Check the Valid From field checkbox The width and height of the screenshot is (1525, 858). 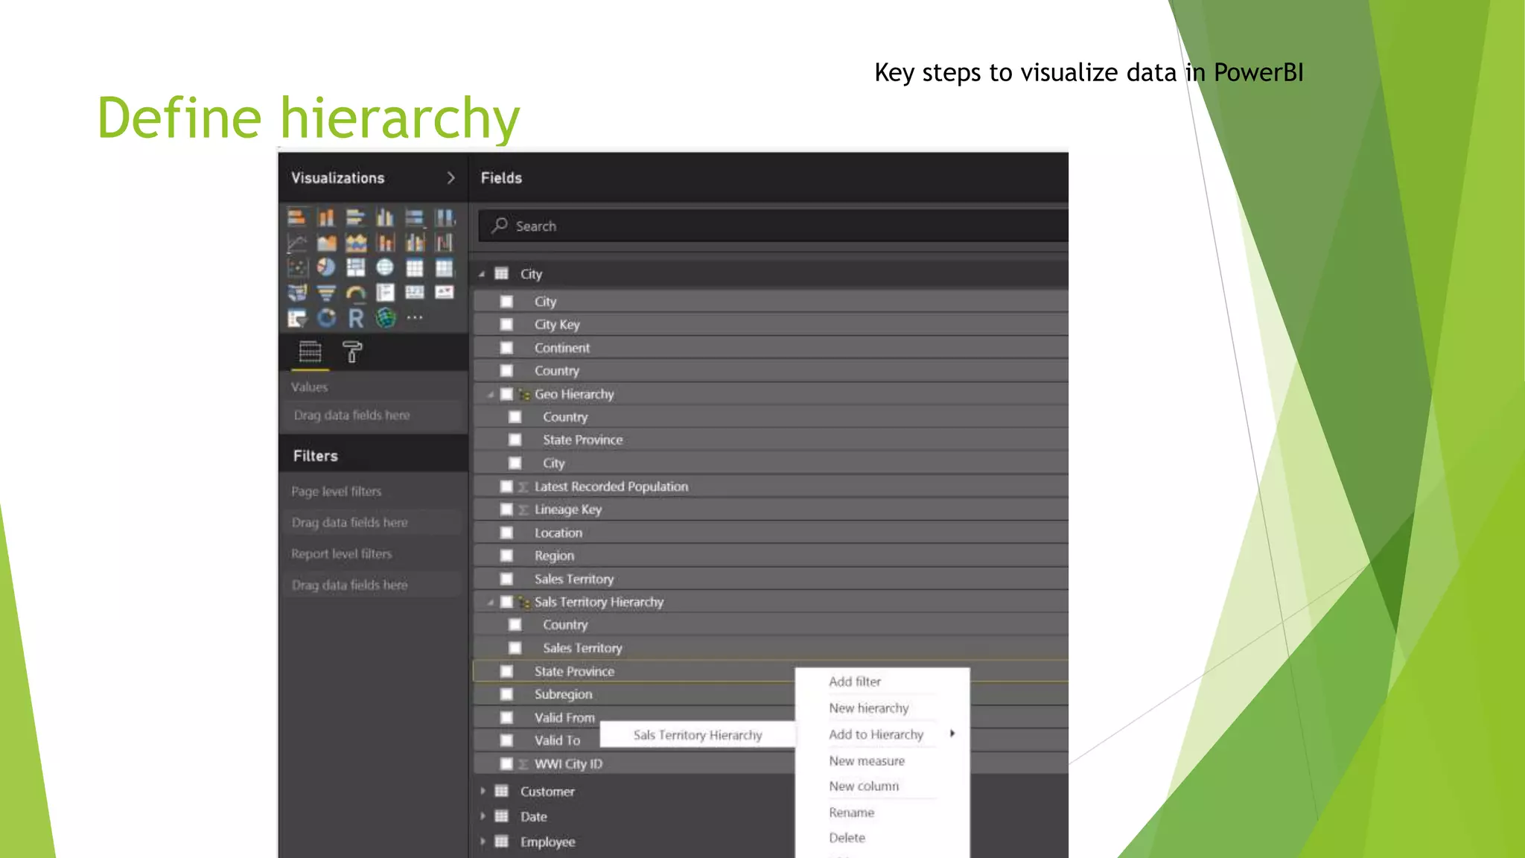point(506,717)
